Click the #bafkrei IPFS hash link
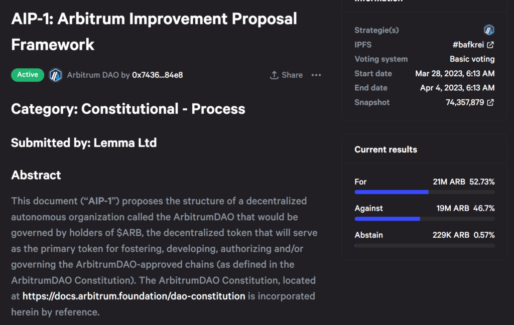This screenshot has width=514, height=325. [x=467, y=45]
